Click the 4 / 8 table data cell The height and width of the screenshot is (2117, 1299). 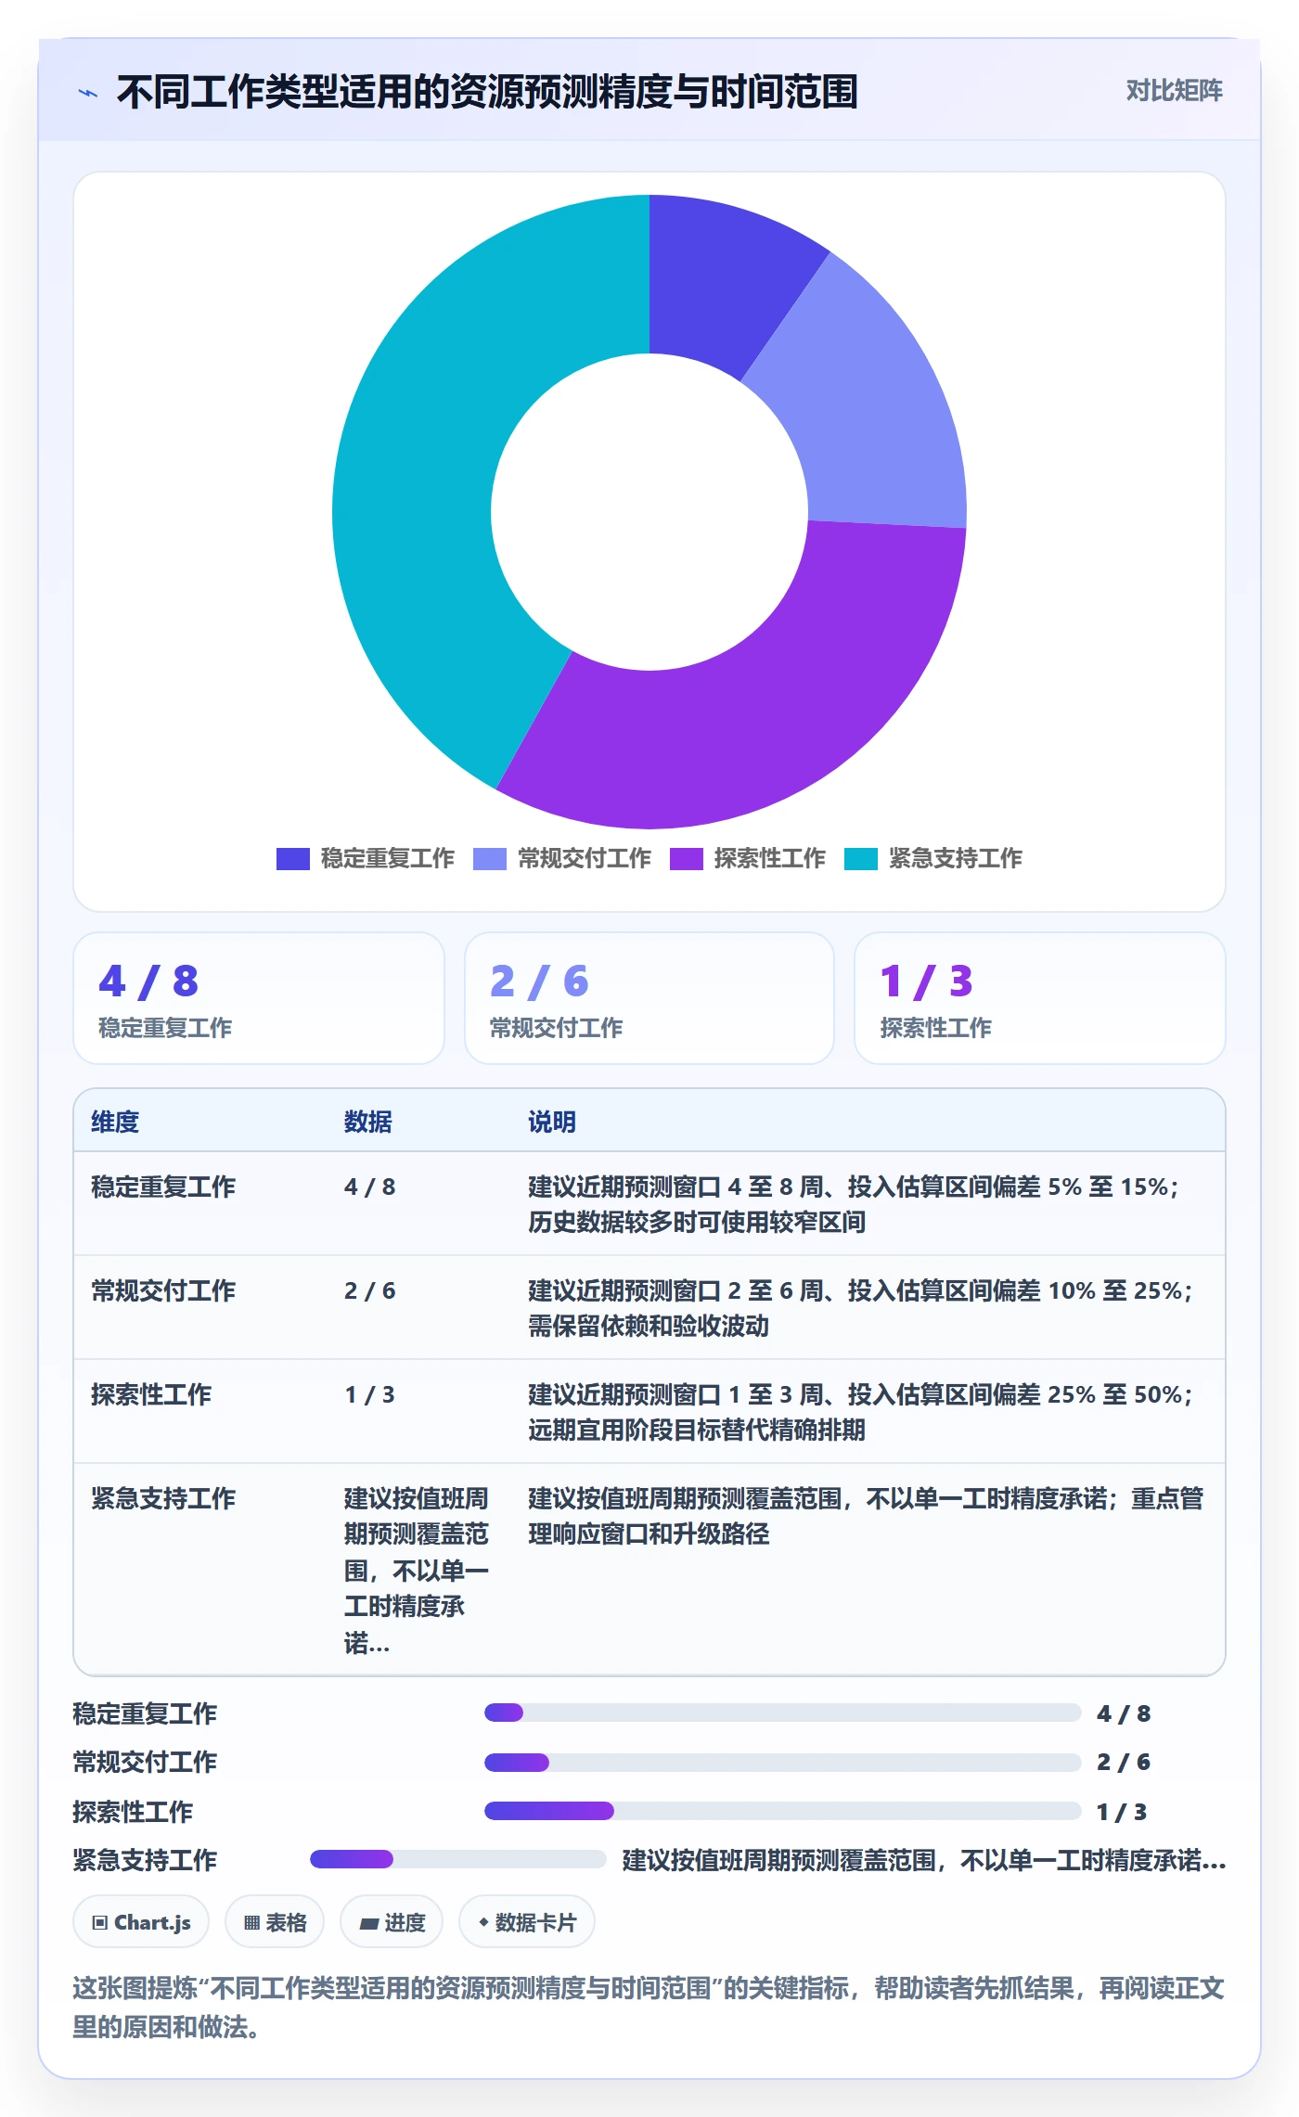click(370, 1187)
